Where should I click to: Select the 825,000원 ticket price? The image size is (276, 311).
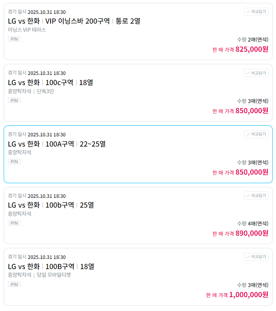point(252,49)
